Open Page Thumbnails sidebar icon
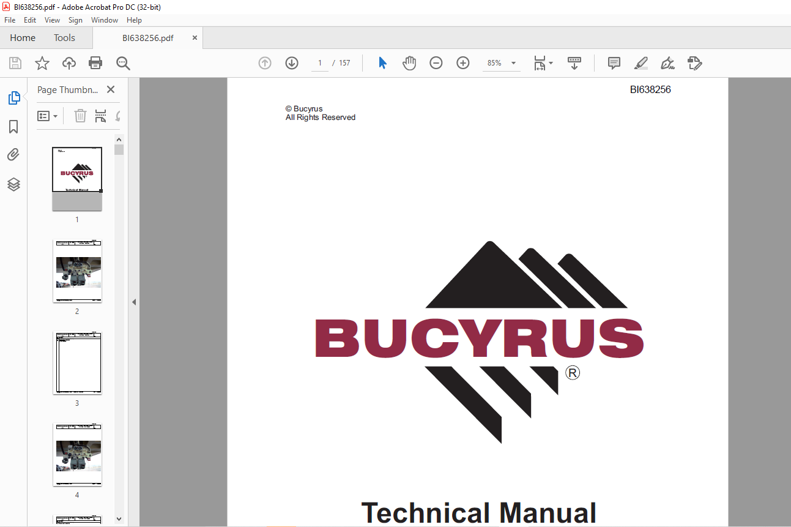 tap(13, 98)
